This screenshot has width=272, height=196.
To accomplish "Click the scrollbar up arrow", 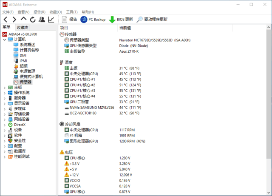I will pyautogui.click(x=269, y=27).
